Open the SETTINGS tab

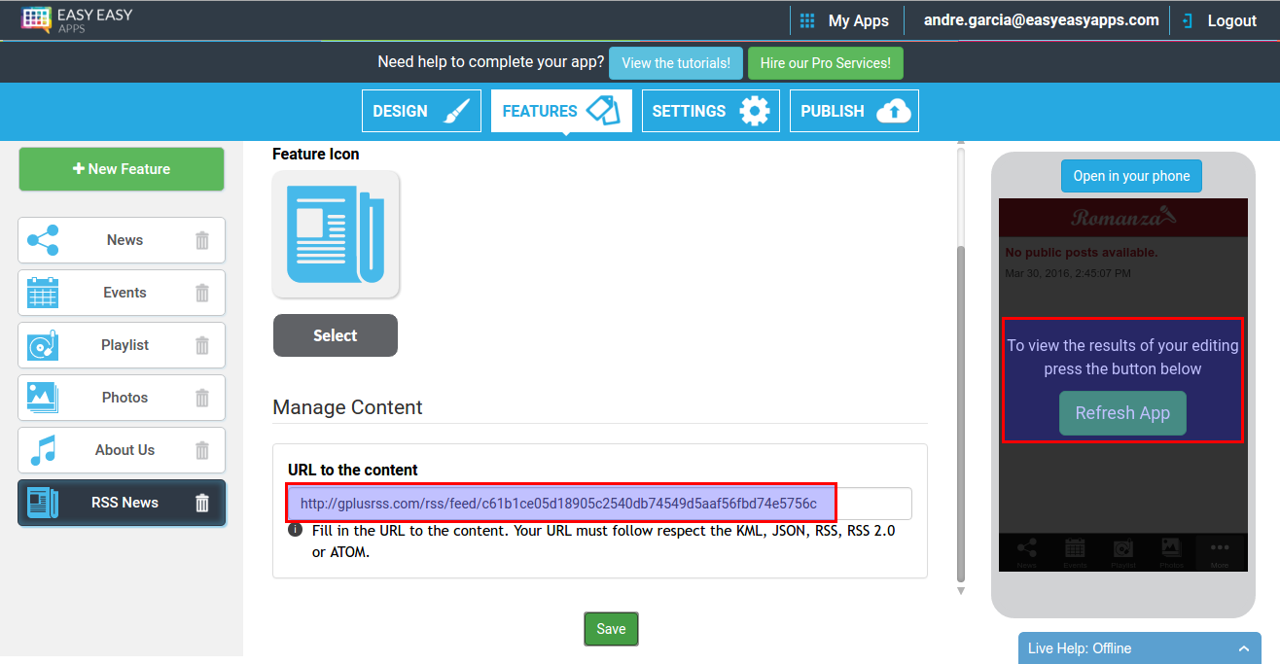click(710, 110)
